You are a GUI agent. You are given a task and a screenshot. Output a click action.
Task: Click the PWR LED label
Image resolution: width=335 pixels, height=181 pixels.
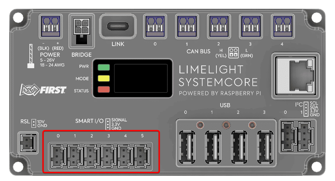coord(84,66)
